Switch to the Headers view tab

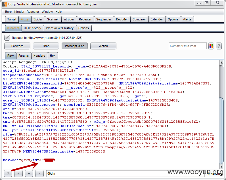39,56
